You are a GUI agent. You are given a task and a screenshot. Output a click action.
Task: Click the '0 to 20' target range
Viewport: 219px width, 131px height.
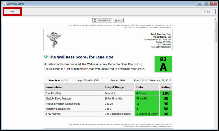point(109,104)
